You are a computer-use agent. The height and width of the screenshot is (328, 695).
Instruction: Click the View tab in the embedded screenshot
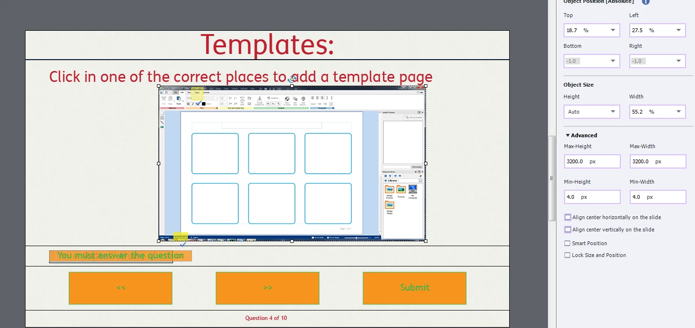[x=189, y=92]
